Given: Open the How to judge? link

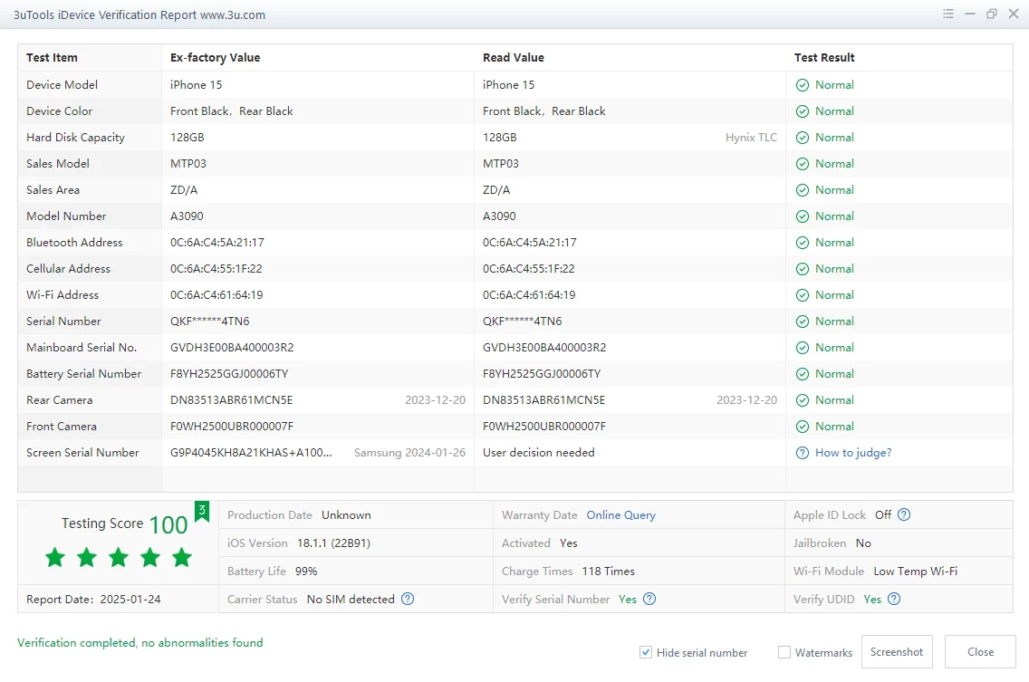Looking at the screenshot, I should [x=853, y=453].
